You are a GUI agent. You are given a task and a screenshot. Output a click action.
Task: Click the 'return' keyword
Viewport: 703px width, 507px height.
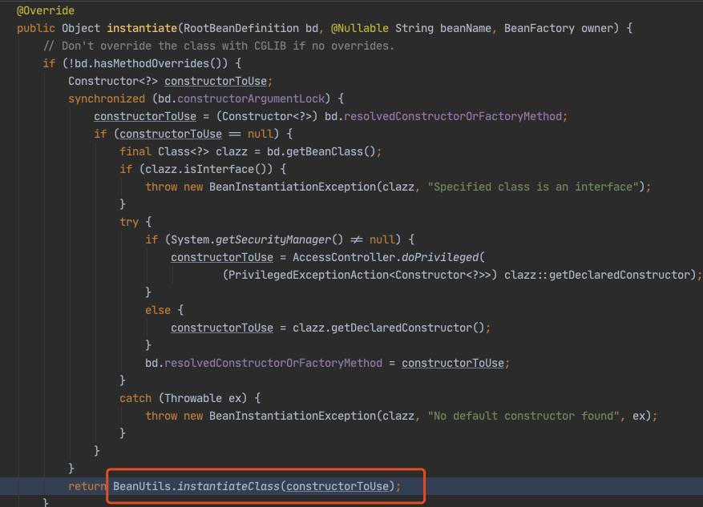tap(87, 486)
